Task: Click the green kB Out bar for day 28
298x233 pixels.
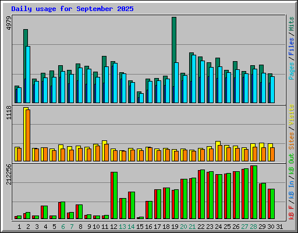Action: point(255,192)
